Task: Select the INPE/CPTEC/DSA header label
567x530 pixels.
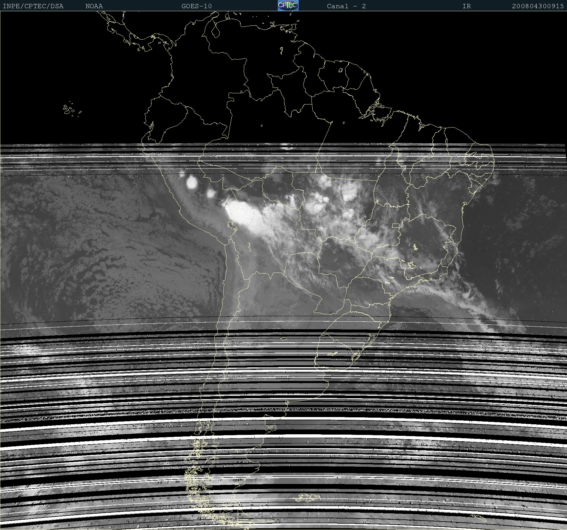Action: tap(33, 6)
